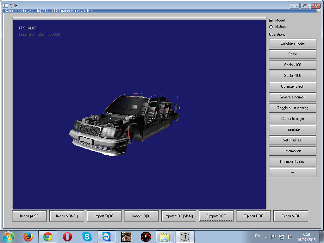Open TeamViewer from the taskbar

pyautogui.click(x=107, y=237)
